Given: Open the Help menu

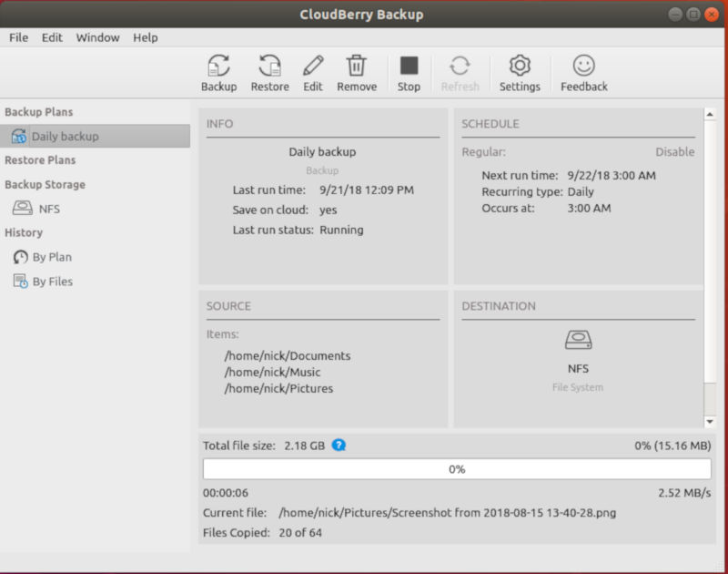Looking at the screenshot, I should tap(145, 37).
